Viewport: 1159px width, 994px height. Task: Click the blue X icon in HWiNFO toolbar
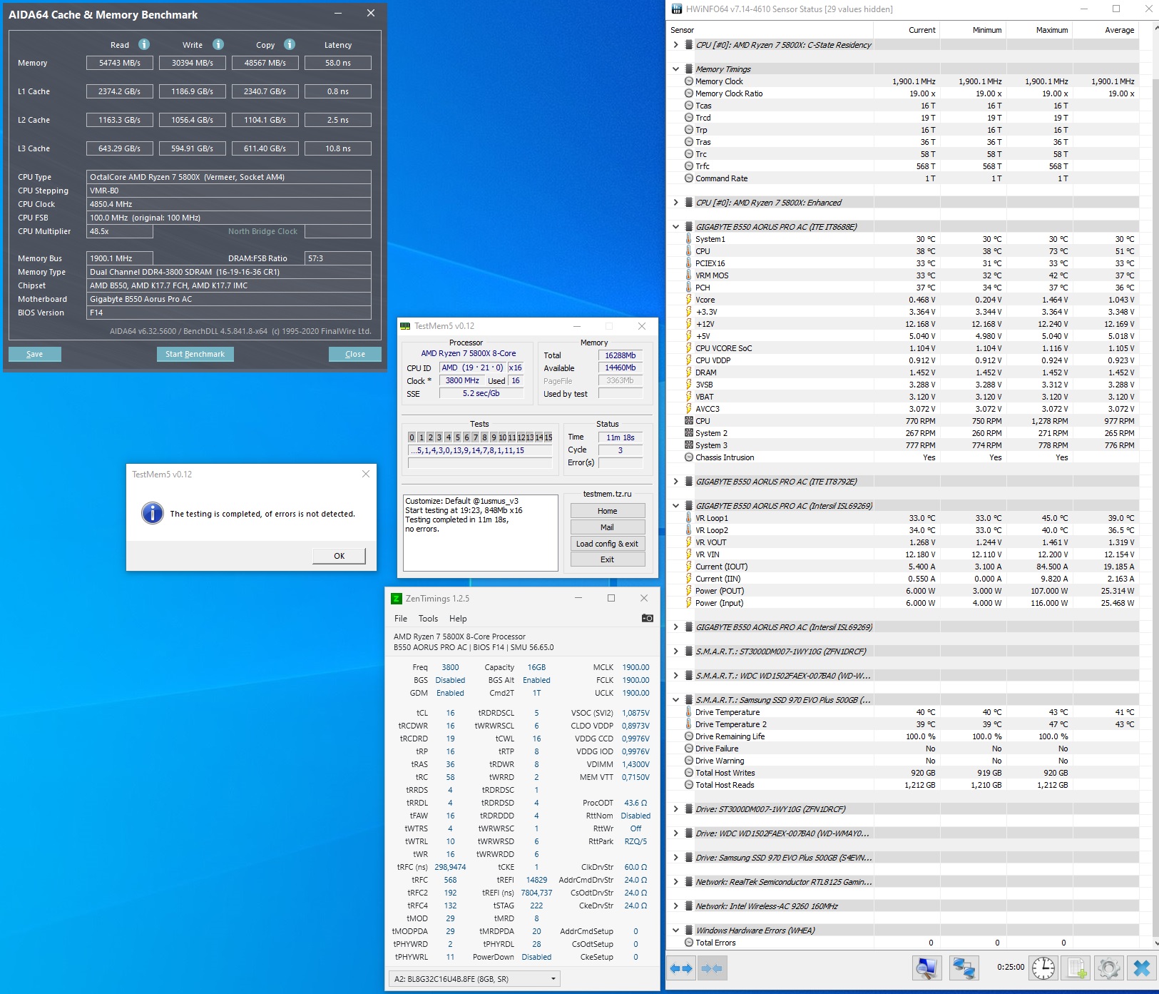coord(1142,968)
